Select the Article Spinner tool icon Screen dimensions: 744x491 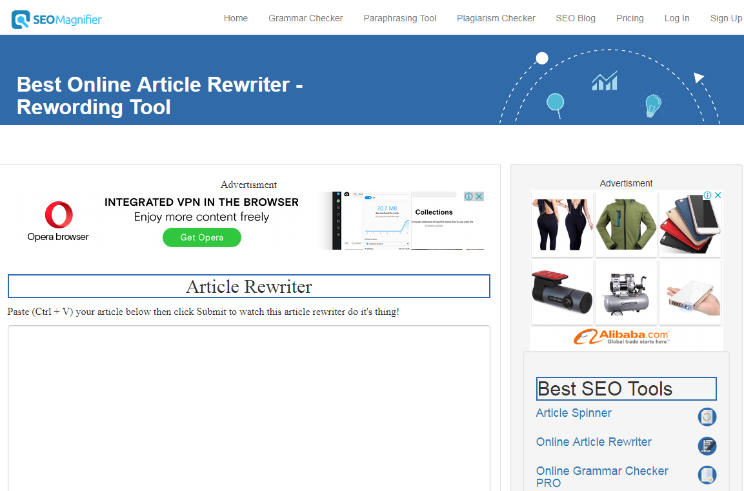(707, 417)
